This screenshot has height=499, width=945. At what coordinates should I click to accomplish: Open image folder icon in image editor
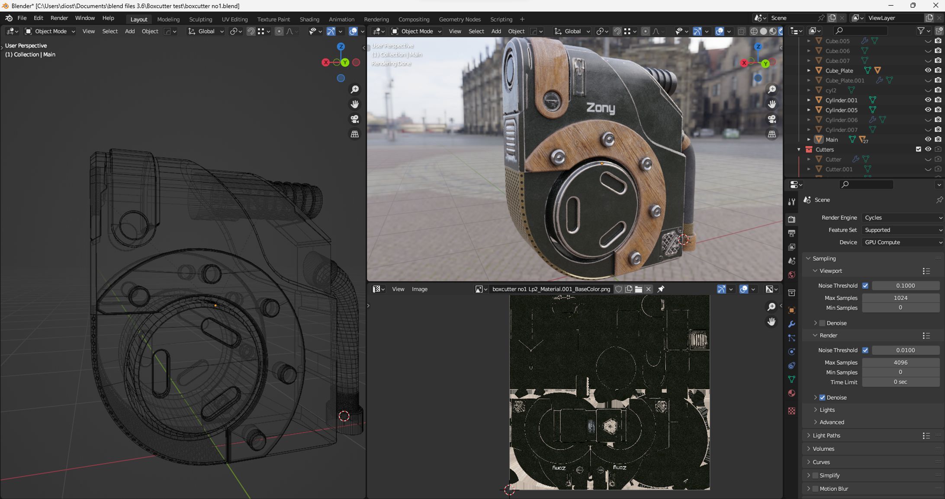tap(638, 289)
